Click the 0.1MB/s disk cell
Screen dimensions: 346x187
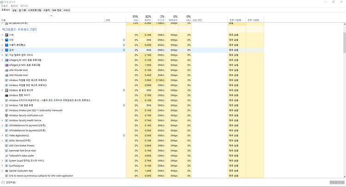point(159,80)
